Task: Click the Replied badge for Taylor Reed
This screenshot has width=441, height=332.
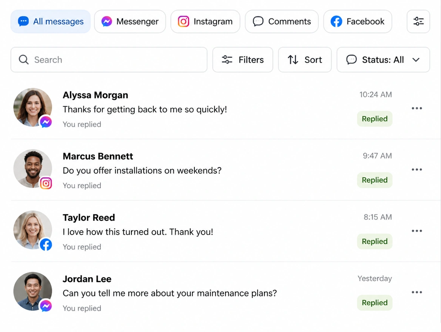Action: point(375,241)
